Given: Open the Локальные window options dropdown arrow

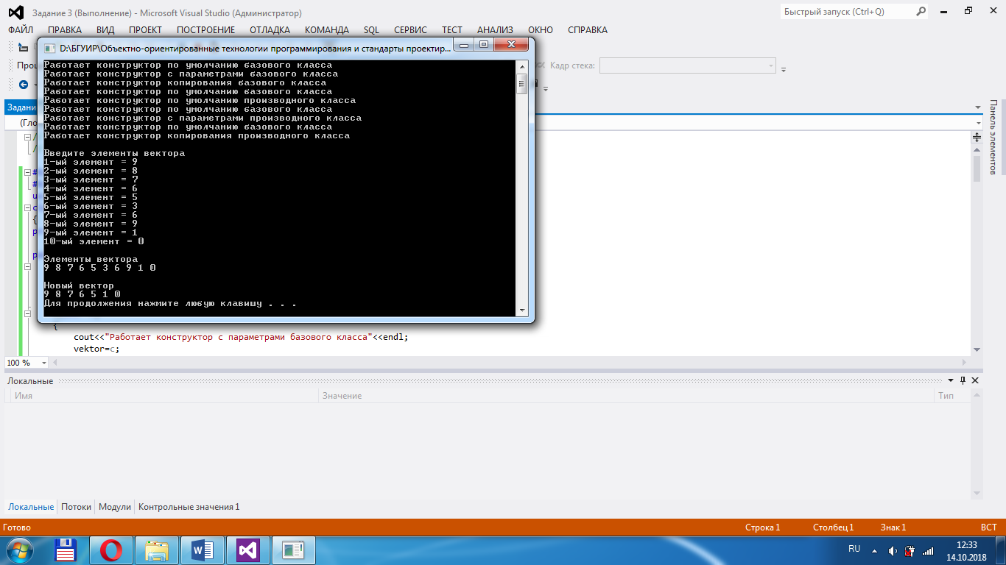Looking at the screenshot, I should (x=951, y=380).
